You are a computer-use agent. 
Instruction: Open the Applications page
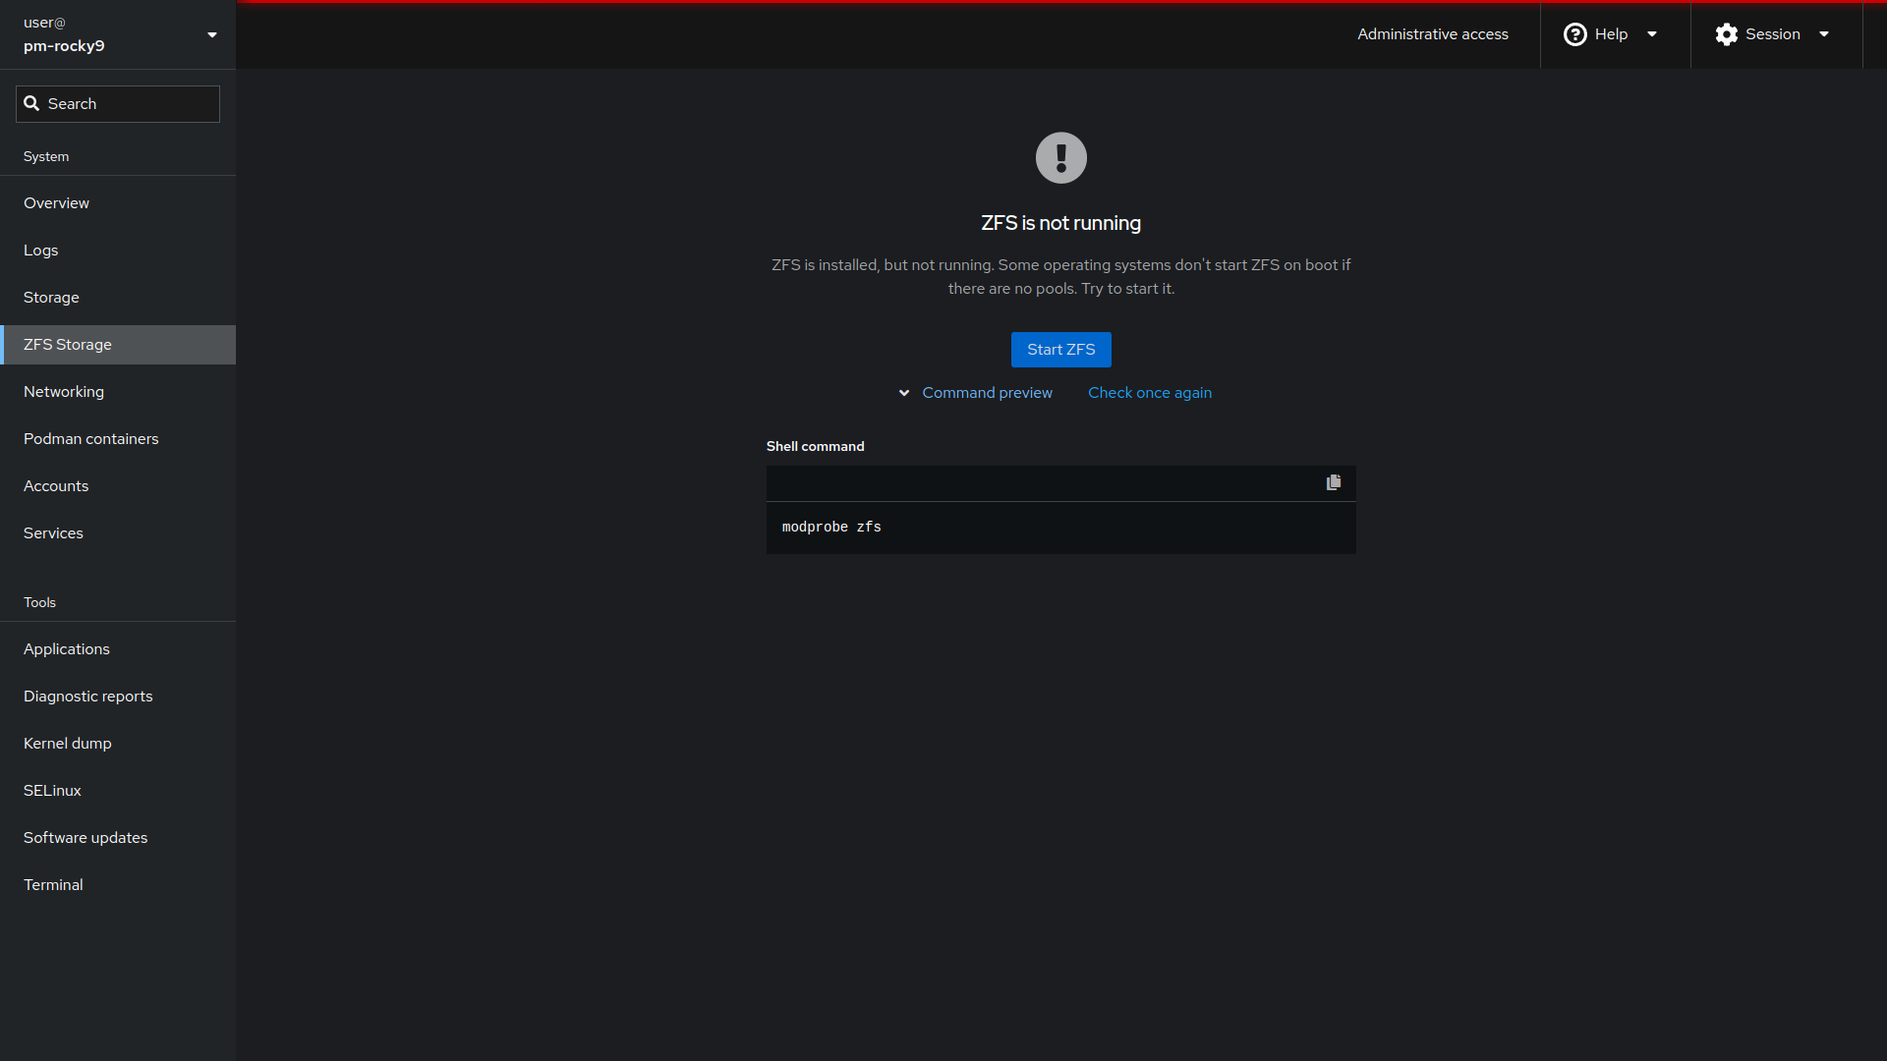click(x=118, y=649)
